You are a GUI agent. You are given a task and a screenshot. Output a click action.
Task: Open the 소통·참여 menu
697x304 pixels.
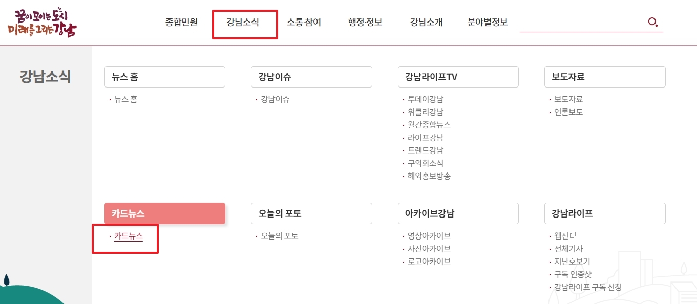coord(304,23)
